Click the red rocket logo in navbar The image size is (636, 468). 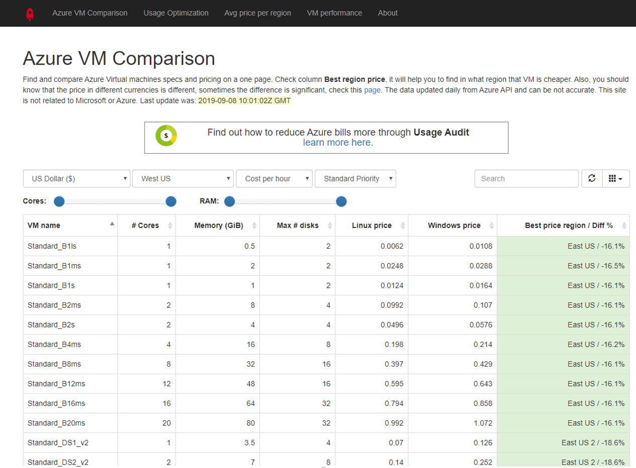(x=30, y=14)
